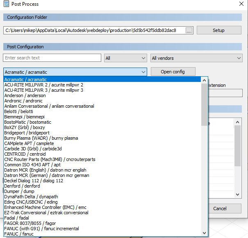The height and width of the screenshot is (238, 248).
Task: Pick FANUC (with G91) / fanuc incremental
Action: click(x=102, y=229)
